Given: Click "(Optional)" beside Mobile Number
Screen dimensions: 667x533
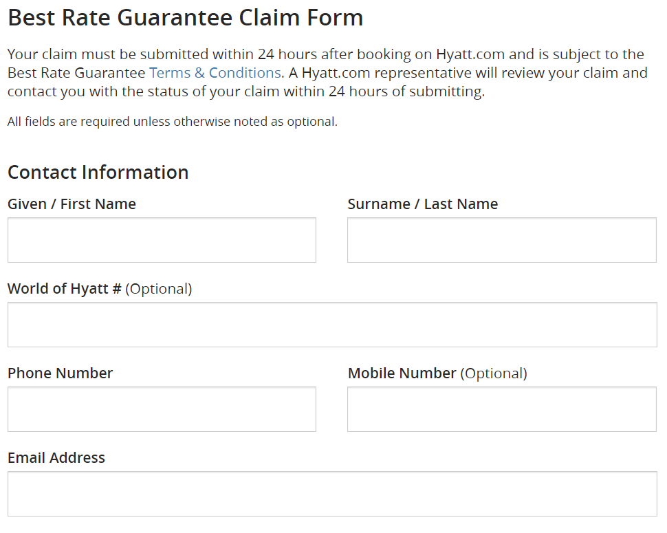Looking at the screenshot, I should [x=493, y=373].
